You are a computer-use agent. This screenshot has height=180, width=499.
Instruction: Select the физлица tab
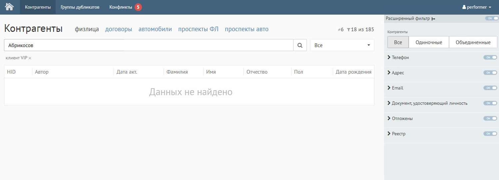pos(87,29)
